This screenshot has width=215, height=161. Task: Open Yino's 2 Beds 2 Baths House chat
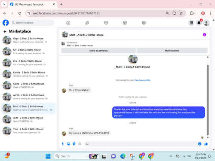coord(28,131)
